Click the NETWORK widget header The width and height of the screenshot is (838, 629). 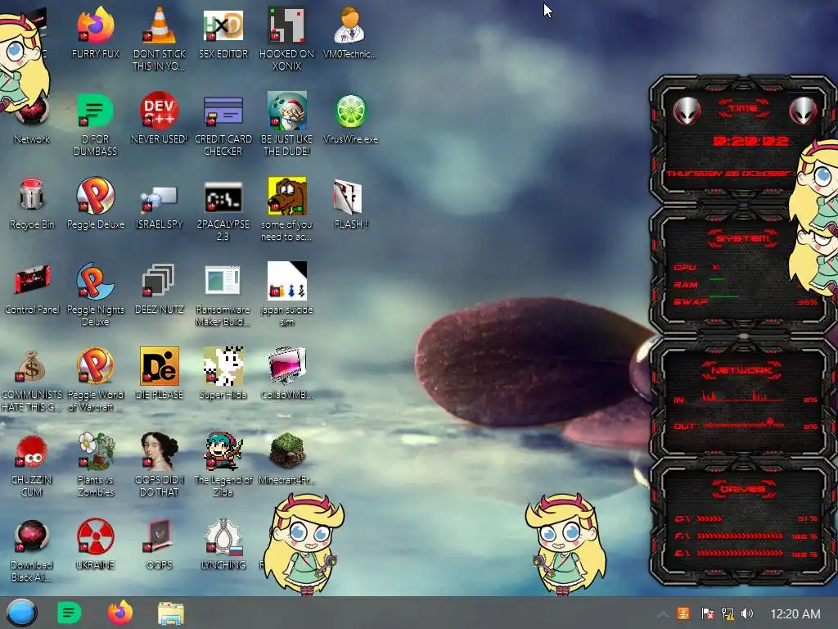pos(742,370)
